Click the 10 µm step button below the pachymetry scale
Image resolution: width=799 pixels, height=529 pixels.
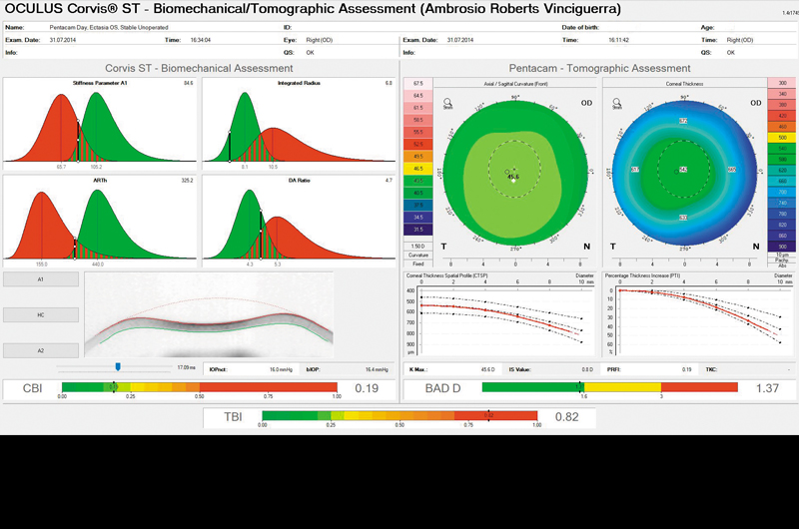point(782,255)
